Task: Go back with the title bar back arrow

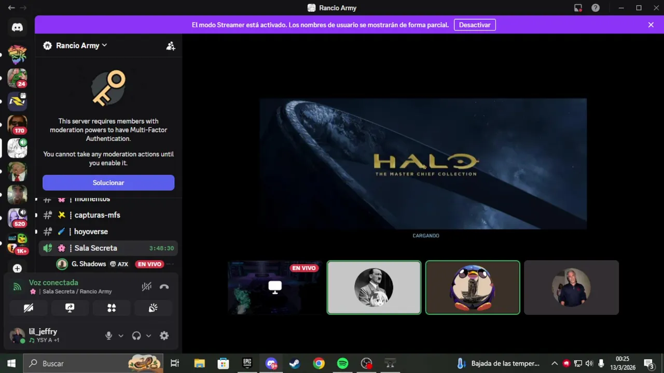Action: (11, 8)
